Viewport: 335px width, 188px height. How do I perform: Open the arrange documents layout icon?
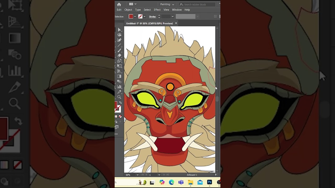pos(131,4)
